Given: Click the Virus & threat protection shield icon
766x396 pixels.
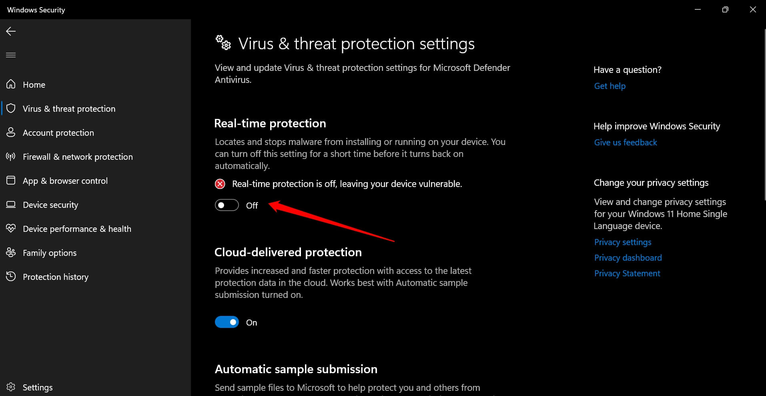Looking at the screenshot, I should (11, 109).
